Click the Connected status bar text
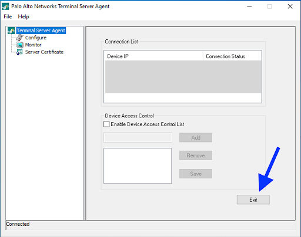This screenshot has width=301, height=237. coord(18,224)
